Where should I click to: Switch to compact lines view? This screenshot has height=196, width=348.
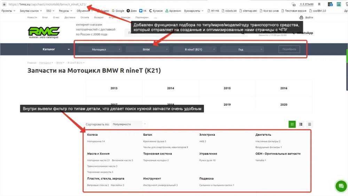click(309, 124)
